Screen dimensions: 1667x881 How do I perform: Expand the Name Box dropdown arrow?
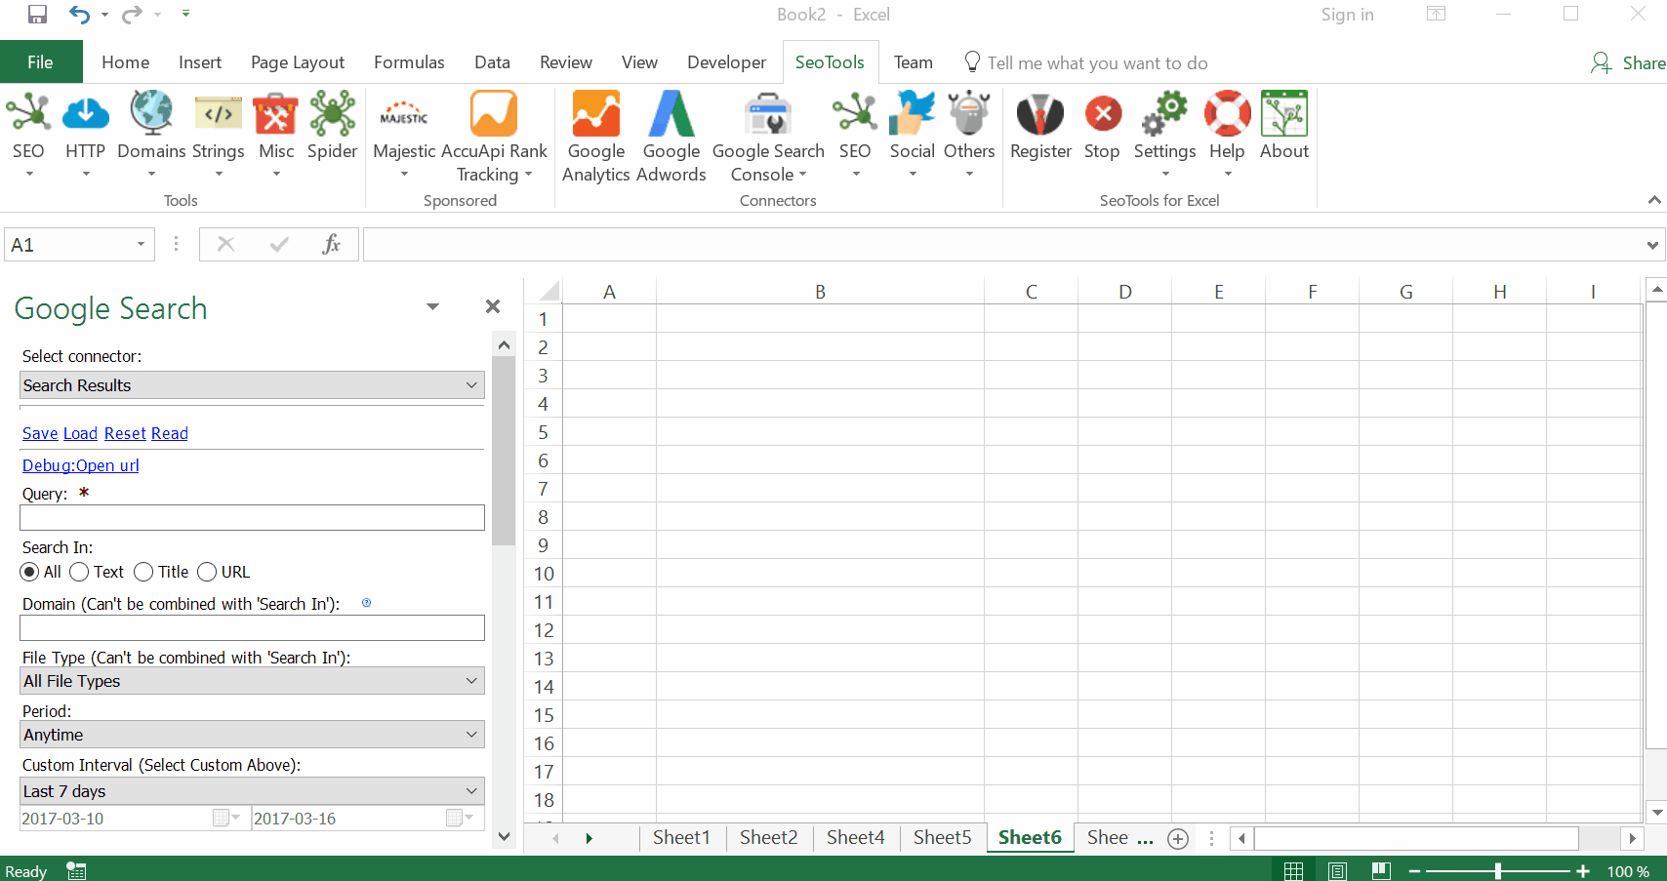coord(141,244)
